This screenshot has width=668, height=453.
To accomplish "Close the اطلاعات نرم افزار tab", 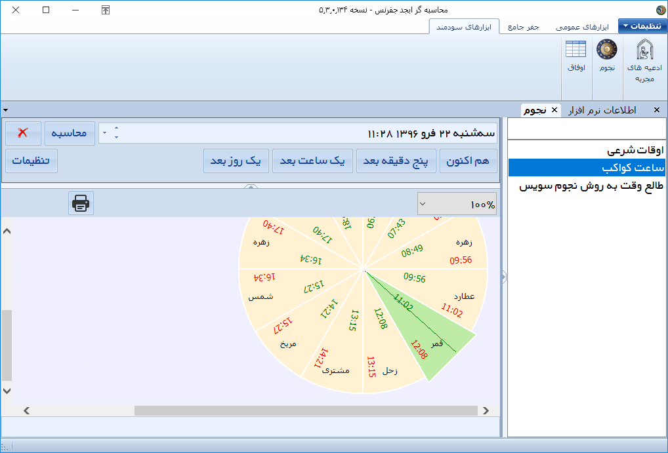I will coord(656,110).
